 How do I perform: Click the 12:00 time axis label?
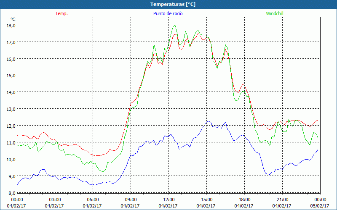pos(168,199)
